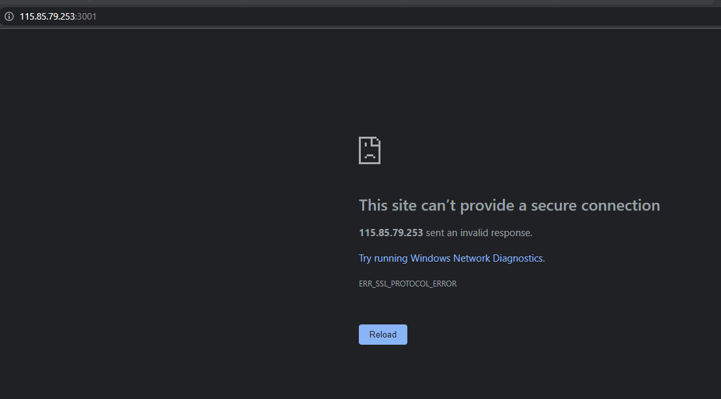Click the error heading about secure connection
Viewport: 721px width, 399px height.
[x=509, y=205]
